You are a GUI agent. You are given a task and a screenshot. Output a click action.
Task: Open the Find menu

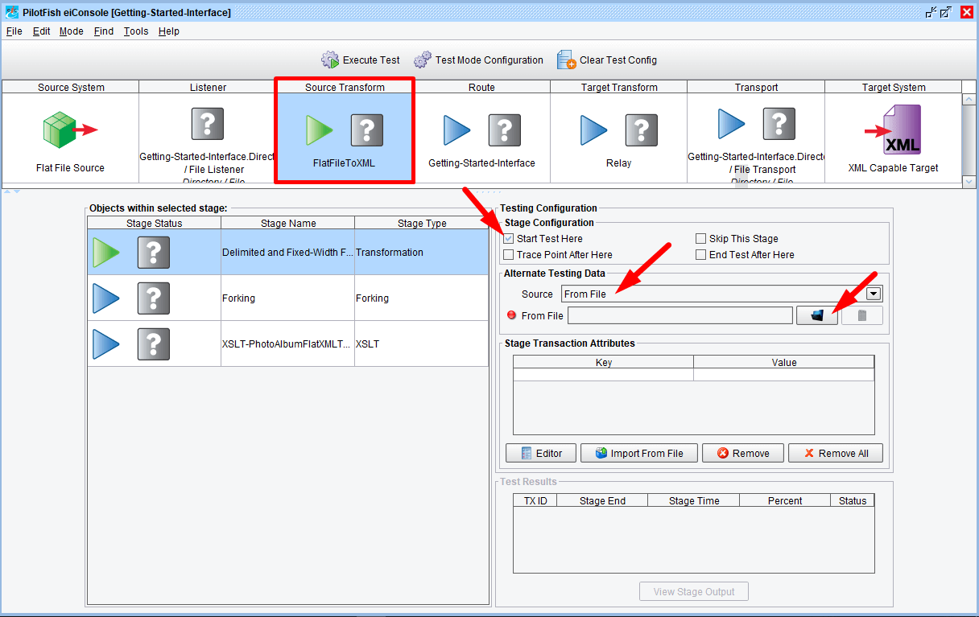coord(104,31)
